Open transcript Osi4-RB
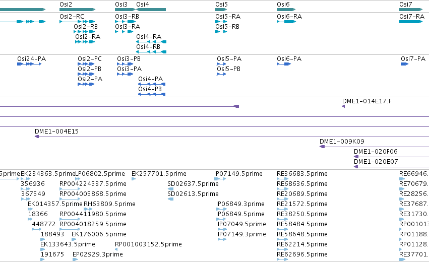Screen dimensions: 429x262 tap(148, 47)
